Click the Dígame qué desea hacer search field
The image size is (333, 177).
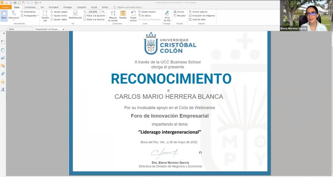click(128, 7)
